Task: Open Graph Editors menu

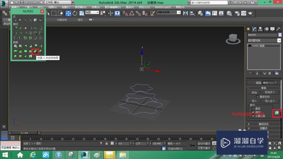Action: [113, 7]
